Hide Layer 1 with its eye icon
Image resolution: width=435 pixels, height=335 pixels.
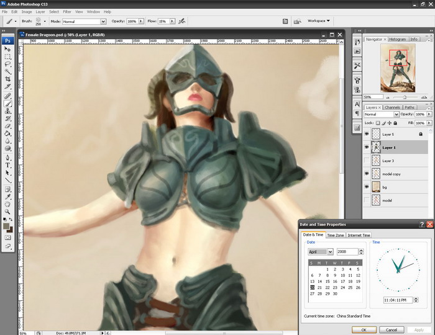pos(367,147)
